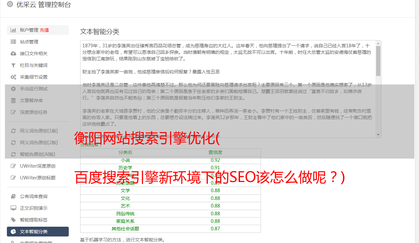
Task: Click the monitor icon for 正文识别演示
Action: [13, 208]
